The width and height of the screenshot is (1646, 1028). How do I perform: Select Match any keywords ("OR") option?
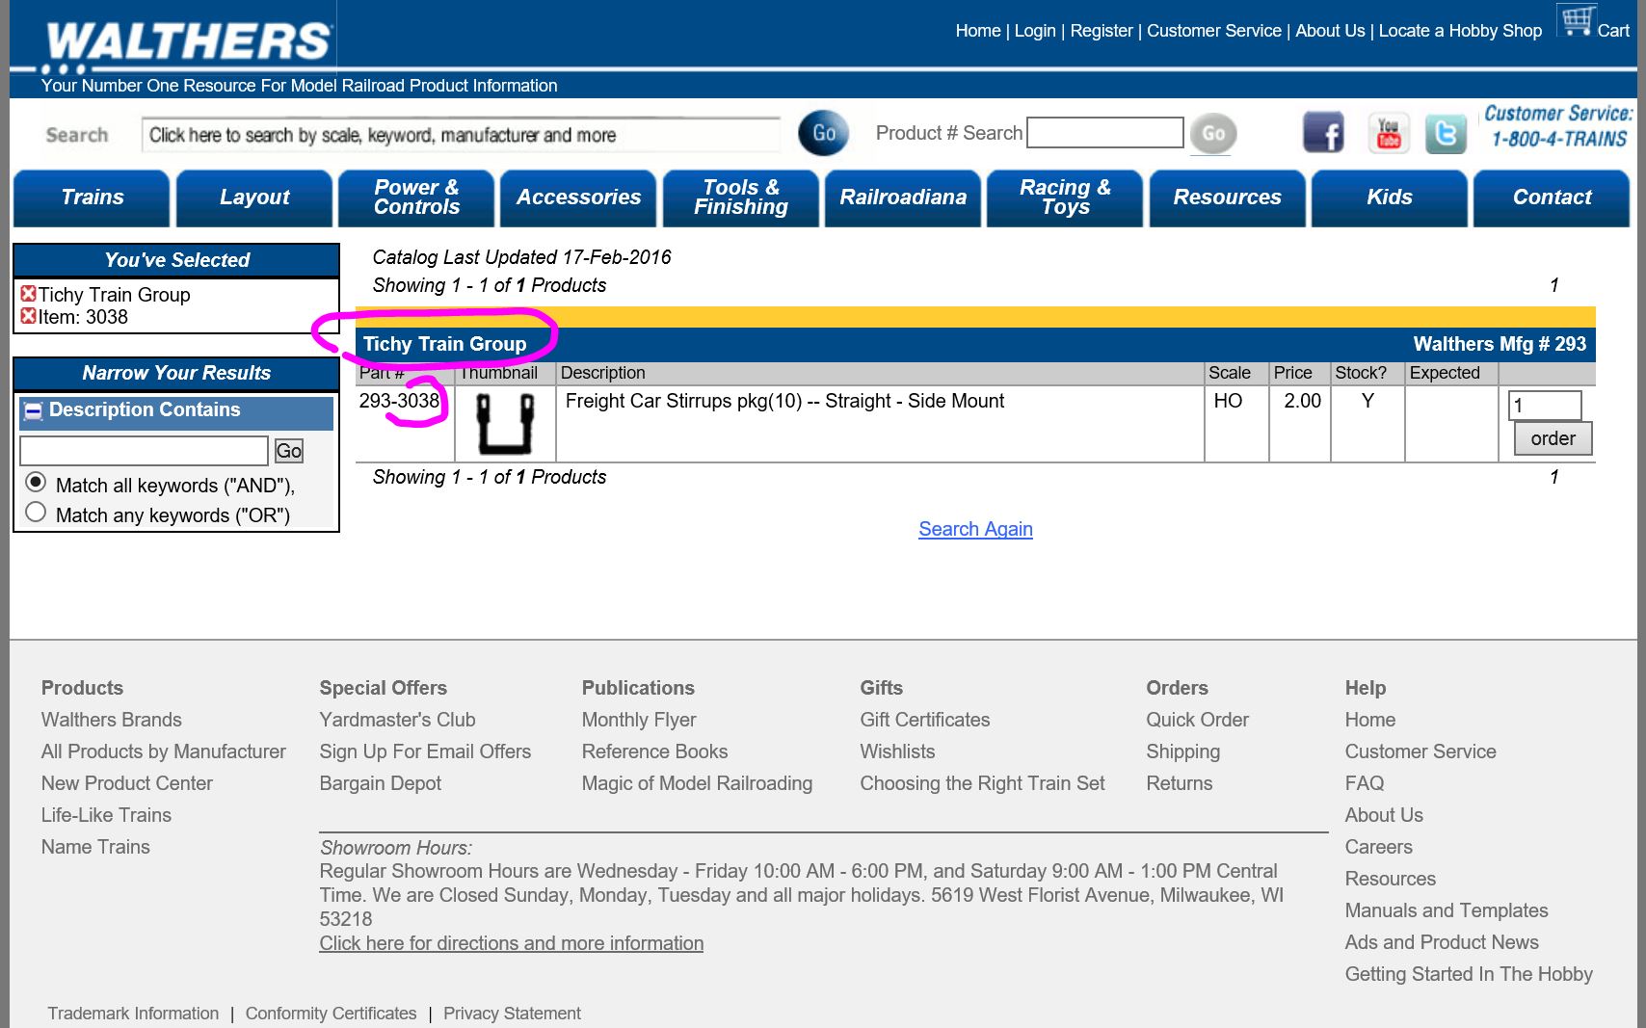pos(36,512)
